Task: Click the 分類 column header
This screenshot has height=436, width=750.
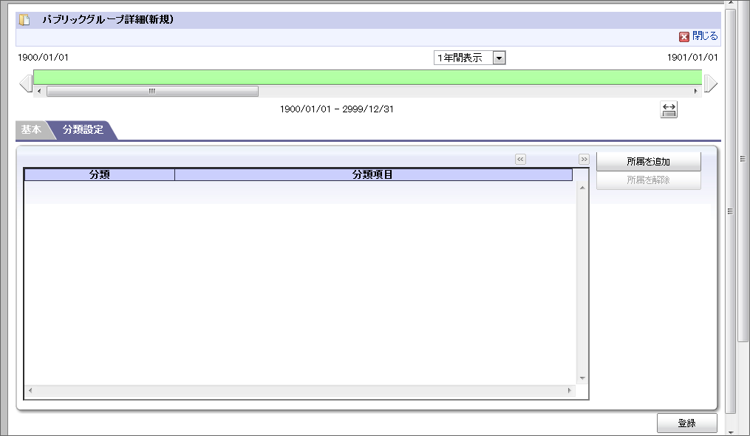Action: [100, 174]
